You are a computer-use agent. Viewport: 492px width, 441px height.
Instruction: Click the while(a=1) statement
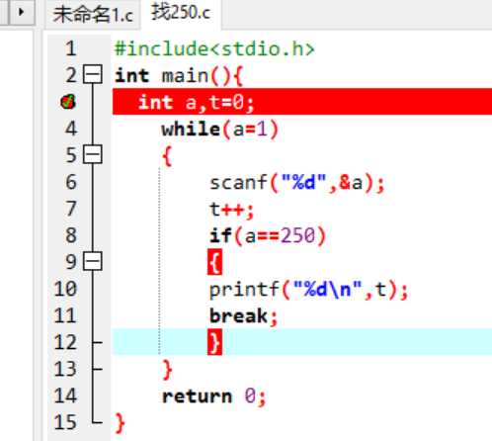click(x=219, y=129)
